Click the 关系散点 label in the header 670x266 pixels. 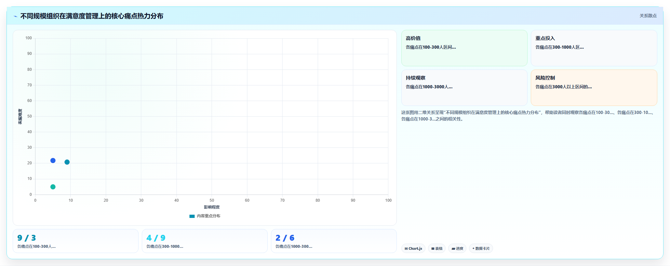648,16
